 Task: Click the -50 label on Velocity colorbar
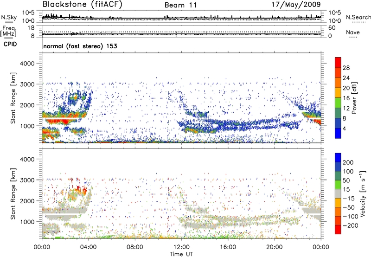click(x=349, y=207)
